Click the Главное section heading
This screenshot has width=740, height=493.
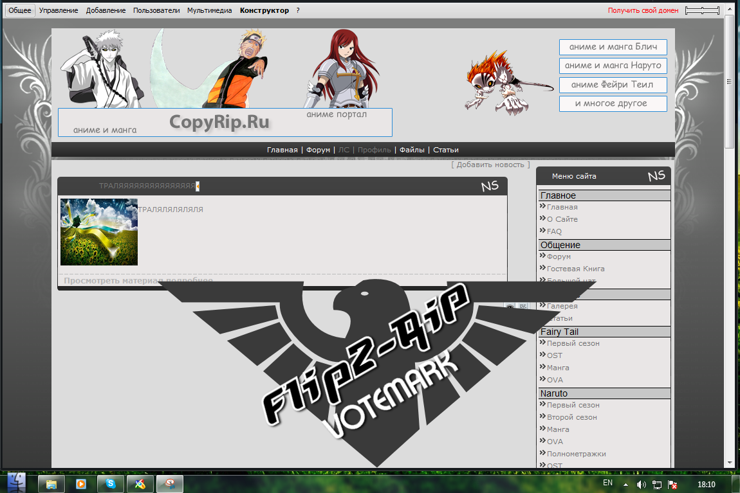605,195
